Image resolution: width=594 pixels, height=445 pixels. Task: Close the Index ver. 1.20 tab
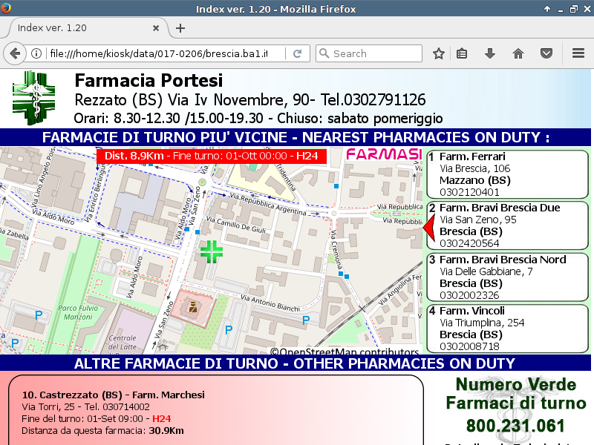[x=156, y=28]
